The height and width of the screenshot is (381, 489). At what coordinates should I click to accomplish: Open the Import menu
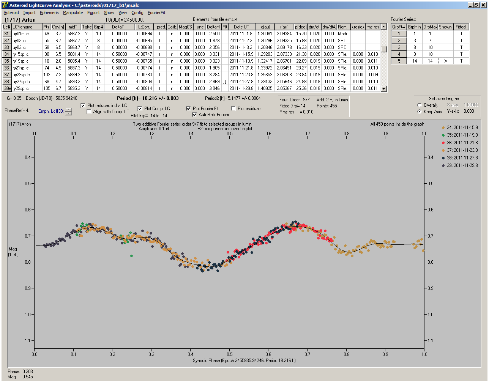[x=29, y=13]
